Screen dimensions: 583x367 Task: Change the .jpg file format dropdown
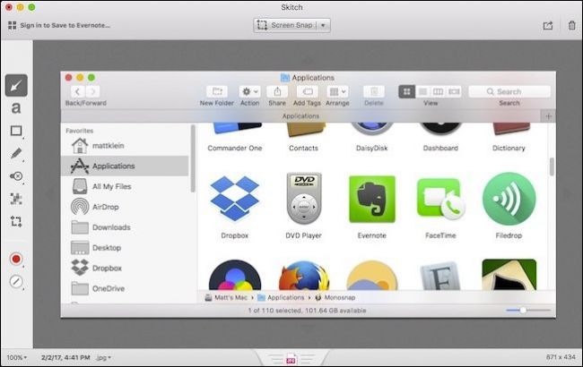tap(102, 357)
